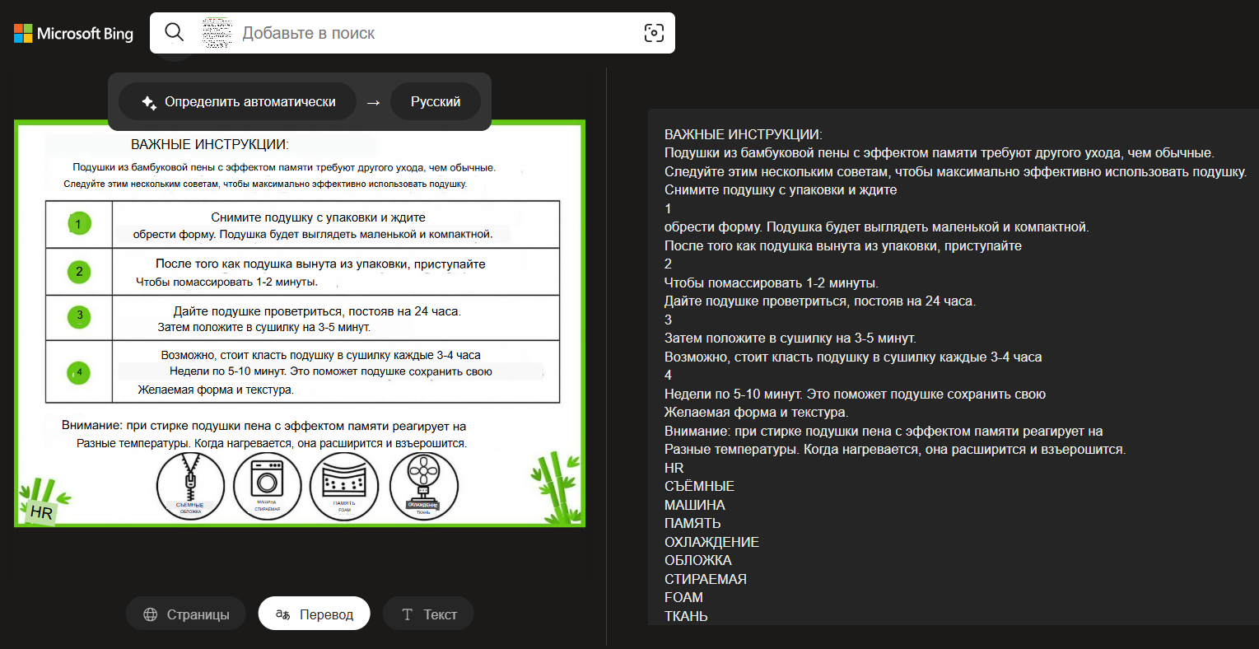Click the search magnifier icon

pos(175,32)
